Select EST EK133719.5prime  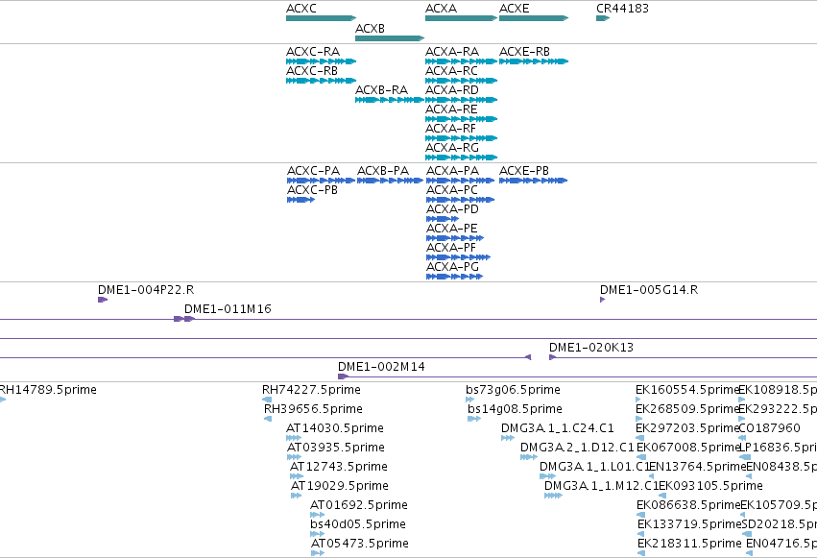point(641,534)
